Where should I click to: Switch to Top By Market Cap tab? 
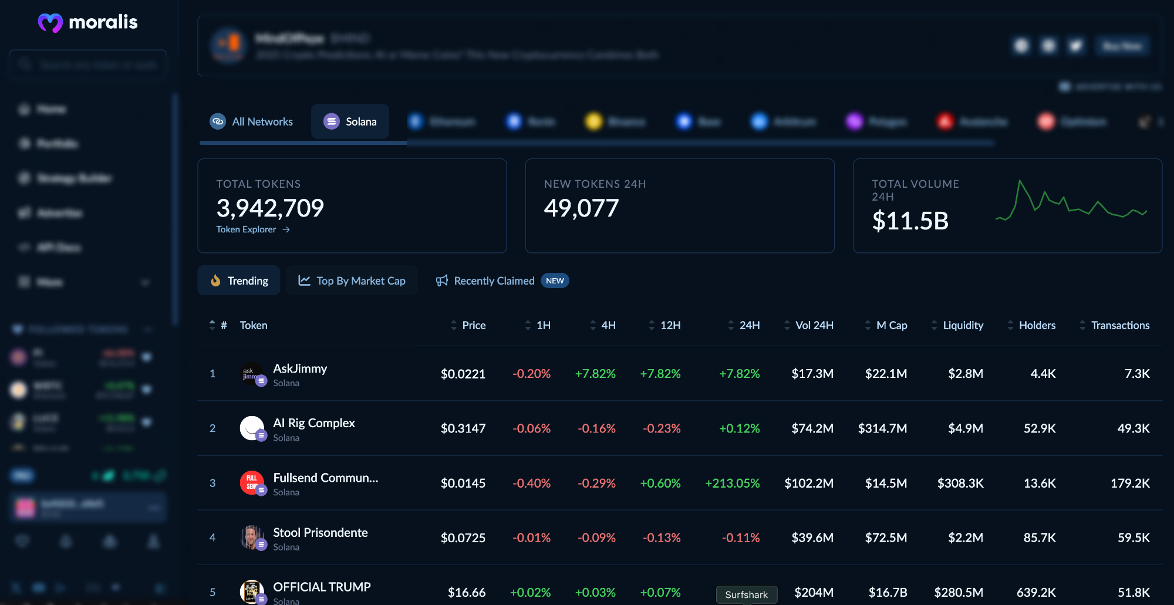click(352, 280)
